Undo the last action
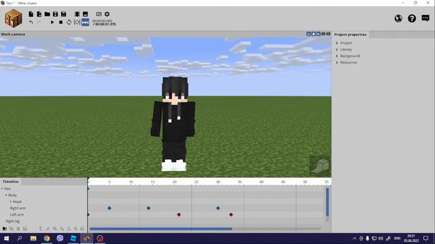 pyautogui.click(x=31, y=22)
